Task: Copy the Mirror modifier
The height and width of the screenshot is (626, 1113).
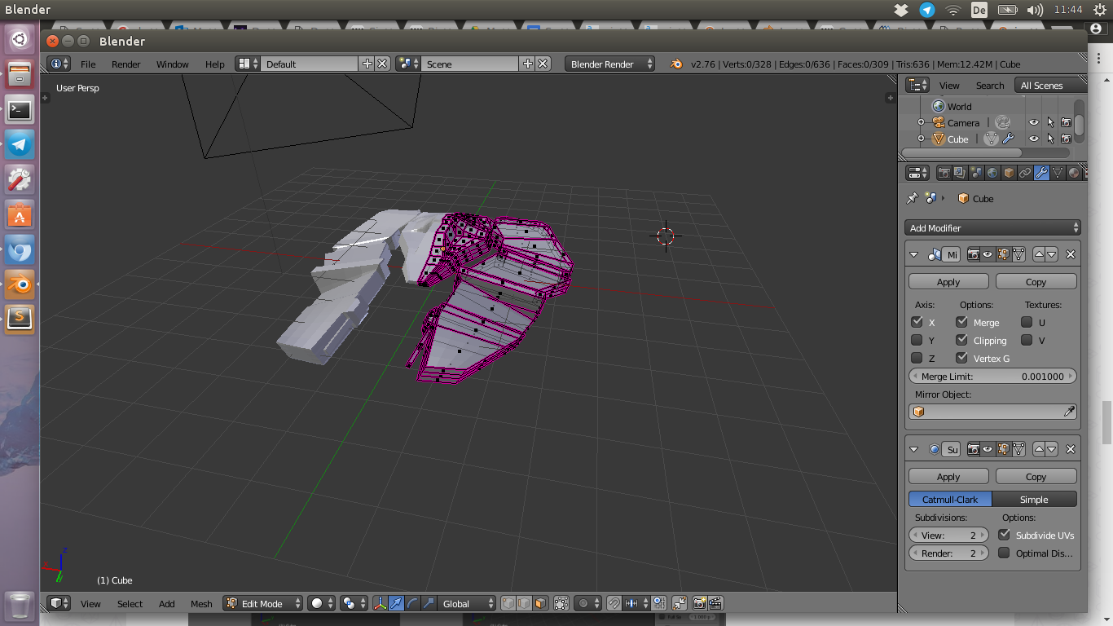Action: click(x=1036, y=281)
